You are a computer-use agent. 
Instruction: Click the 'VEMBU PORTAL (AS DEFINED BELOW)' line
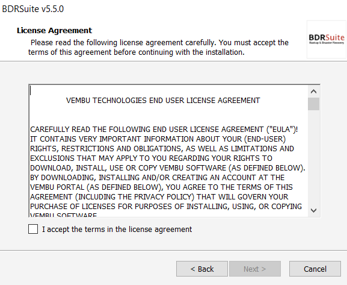(161, 187)
